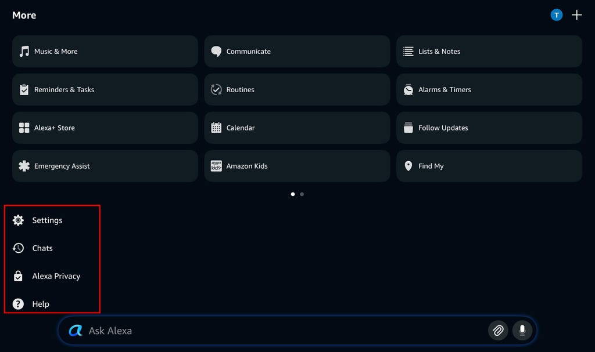Open Reminders & Tasks

tap(105, 90)
